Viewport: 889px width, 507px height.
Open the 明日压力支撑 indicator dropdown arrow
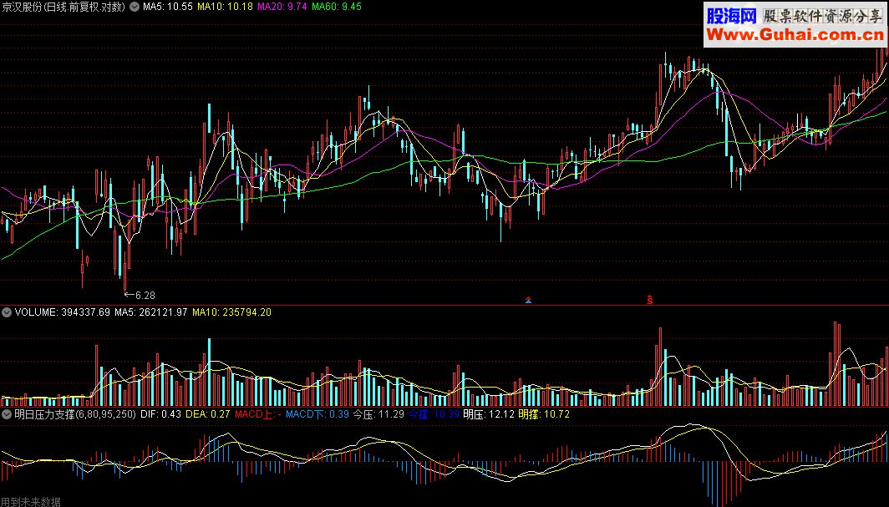pos(7,414)
